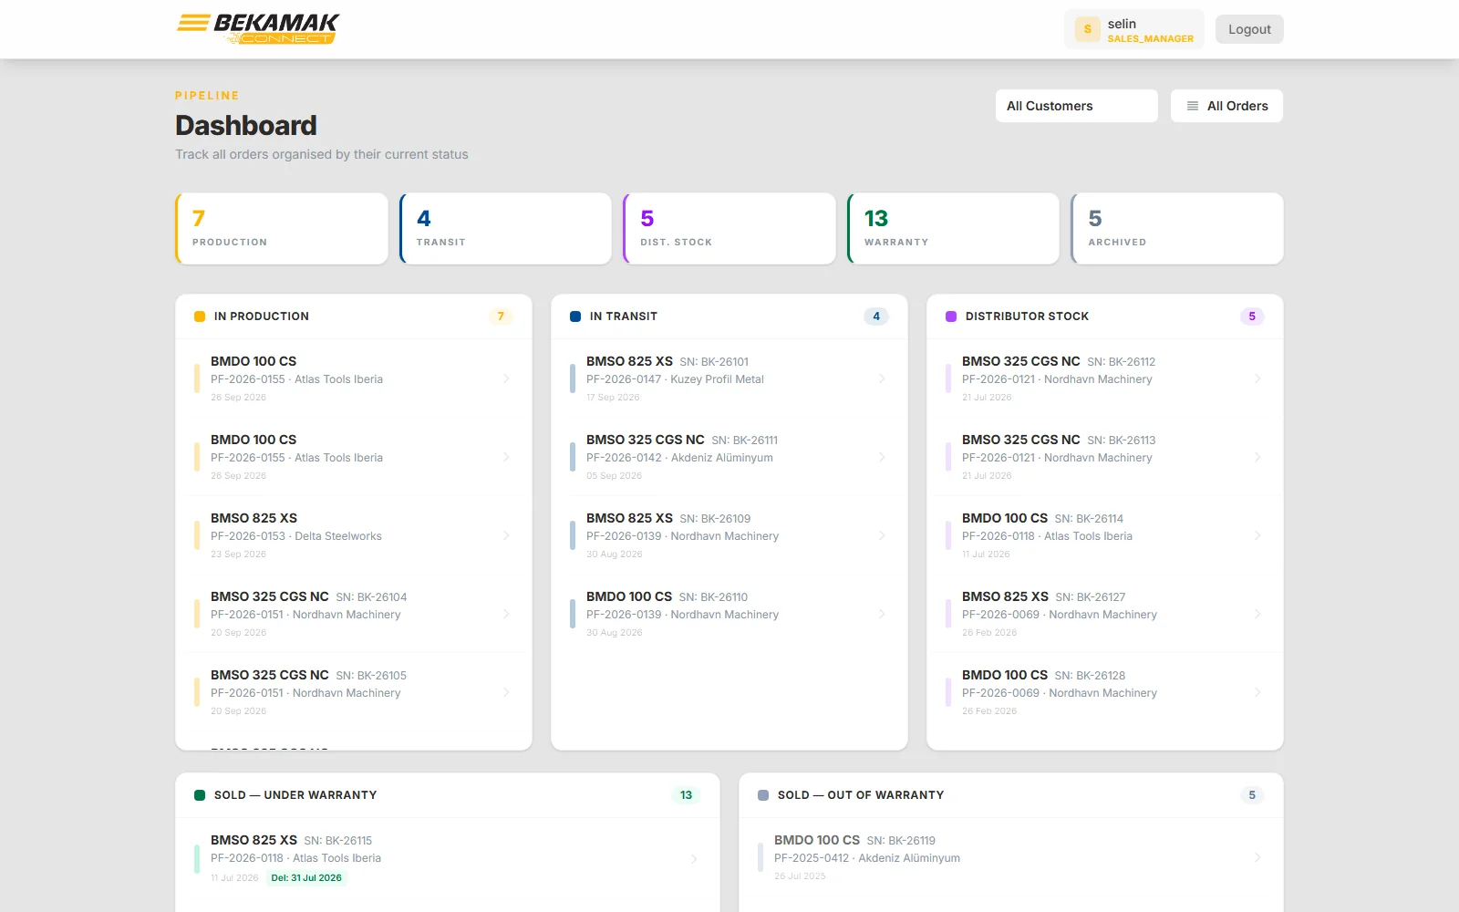Click the In Transit count badge 4
This screenshot has width=1459, height=912.
pos(876,316)
